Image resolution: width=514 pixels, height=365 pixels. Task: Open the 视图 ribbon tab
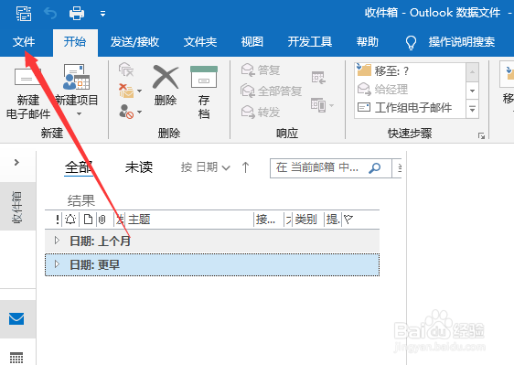pos(252,42)
